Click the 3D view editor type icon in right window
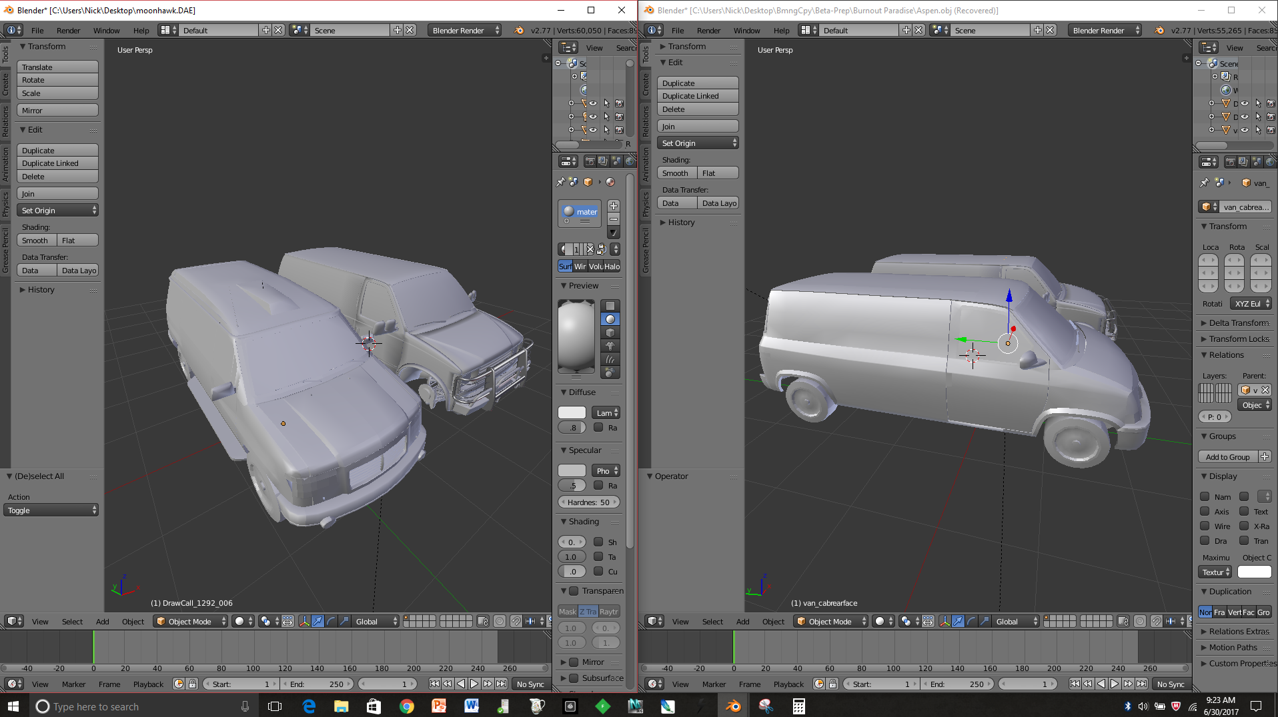The image size is (1278, 717). (x=654, y=621)
